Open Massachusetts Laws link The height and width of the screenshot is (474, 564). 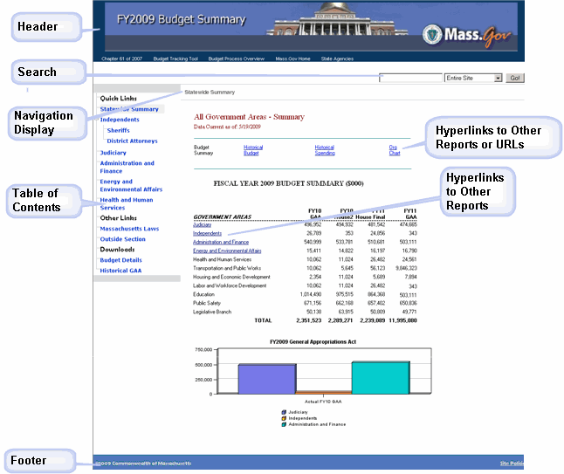coord(129,229)
